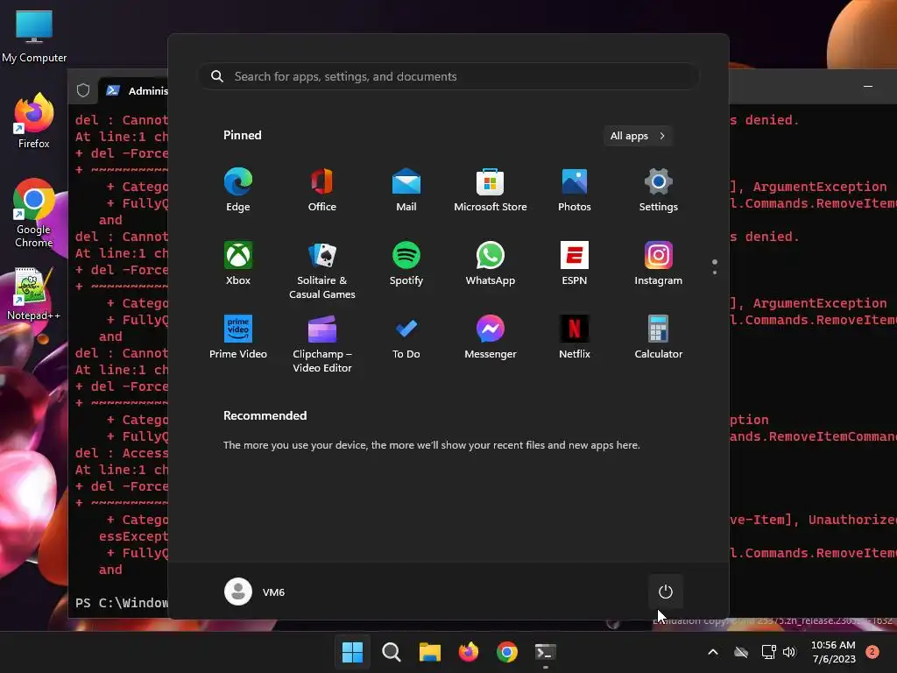
Task: Launch Messenger
Action: click(x=491, y=337)
